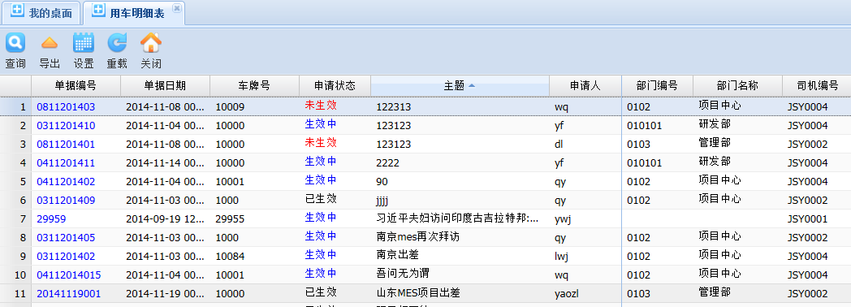Close the 用车明细表 tab
The image size is (851, 307).
coord(176,7)
